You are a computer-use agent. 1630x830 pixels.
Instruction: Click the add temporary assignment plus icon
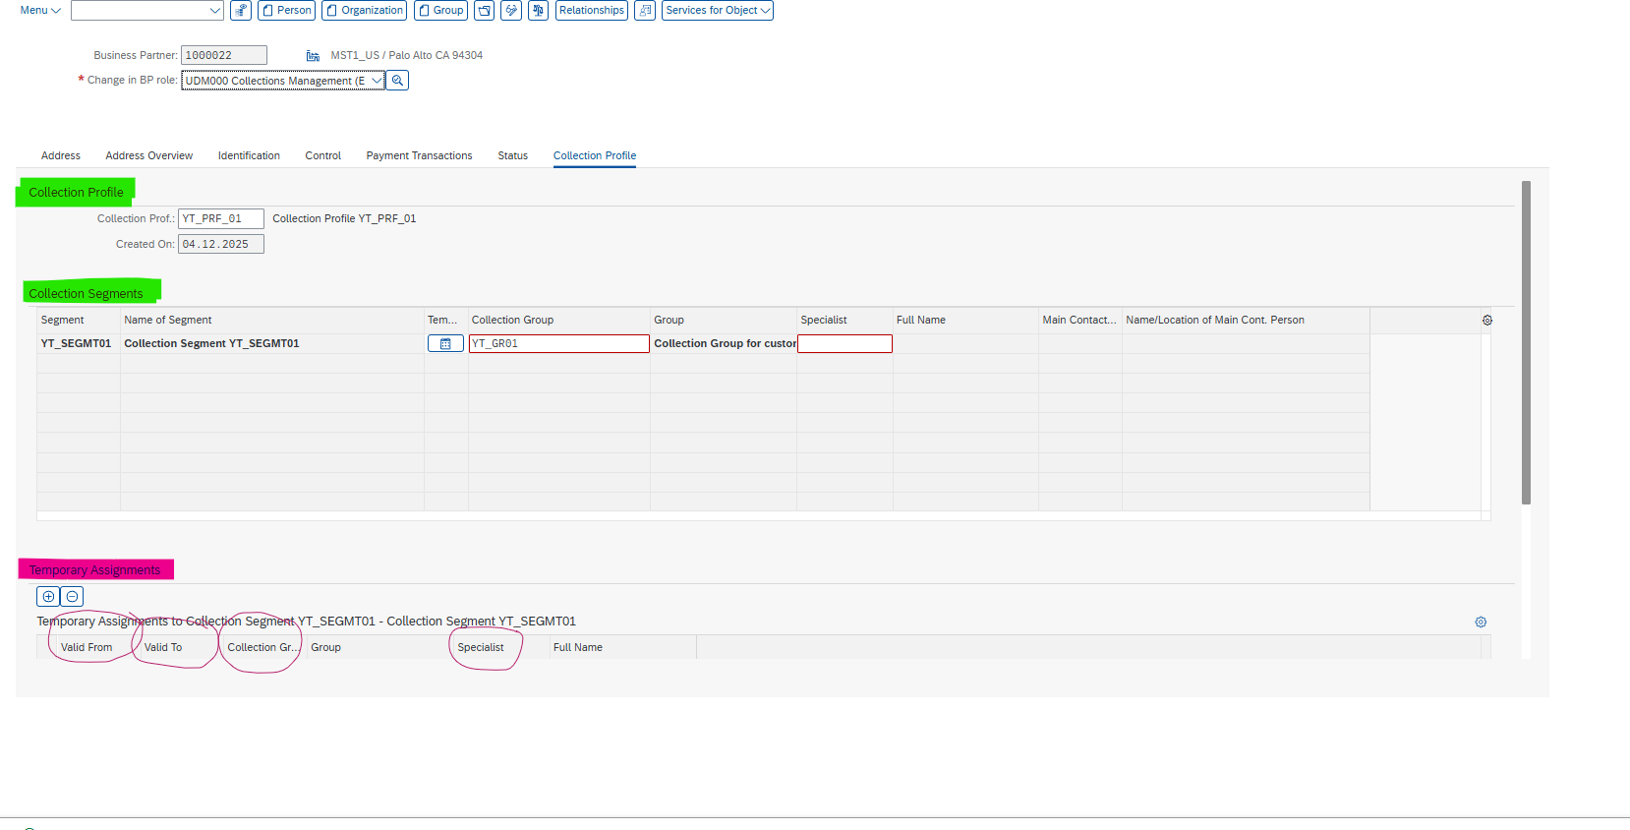(x=47, y=596)
